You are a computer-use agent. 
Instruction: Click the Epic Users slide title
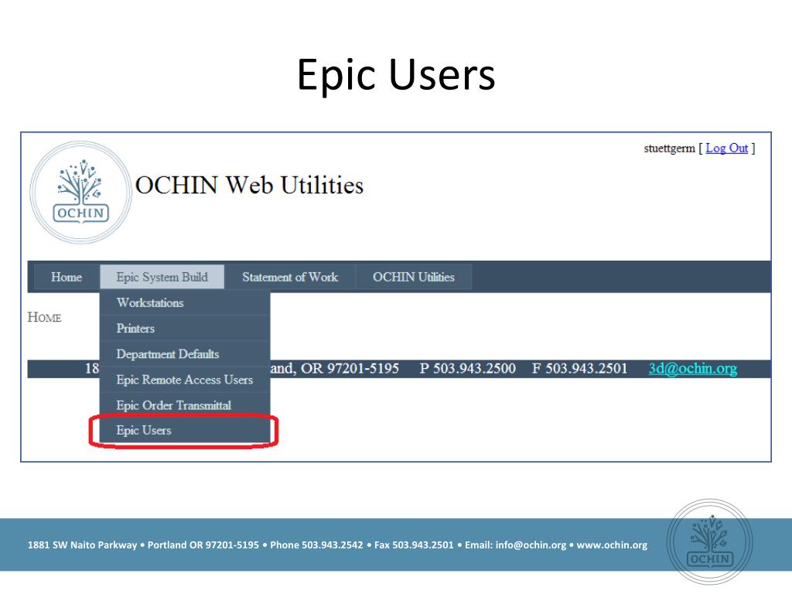coord(396,75)
